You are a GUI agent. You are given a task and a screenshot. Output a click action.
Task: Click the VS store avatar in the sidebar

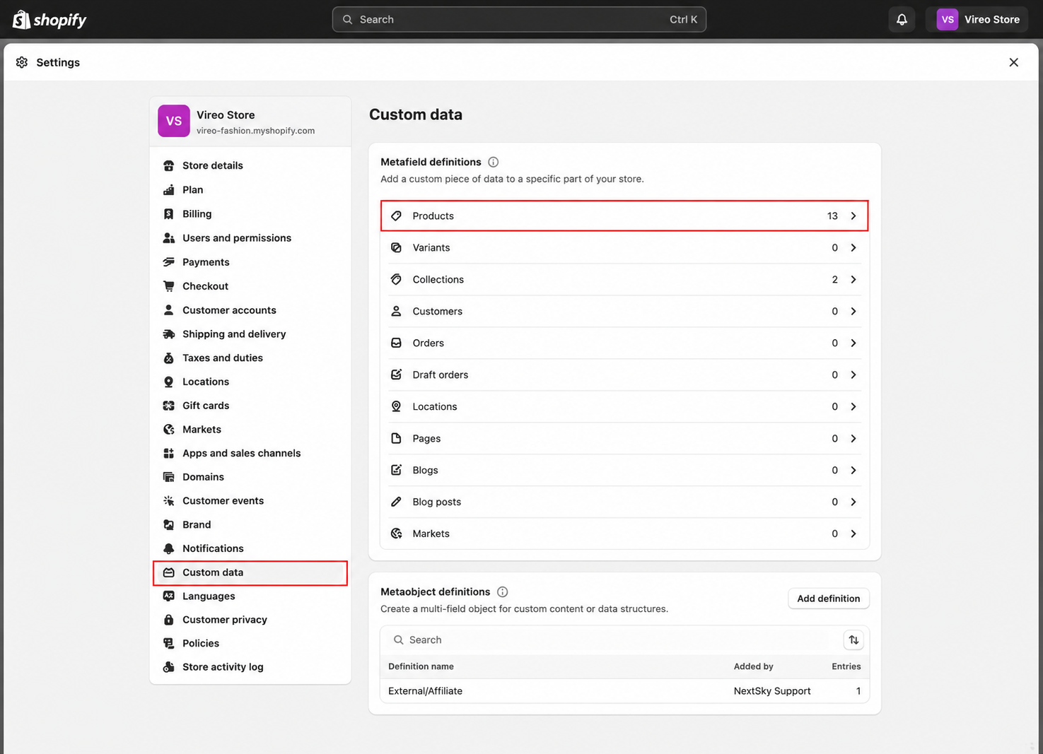coord(173,121)
